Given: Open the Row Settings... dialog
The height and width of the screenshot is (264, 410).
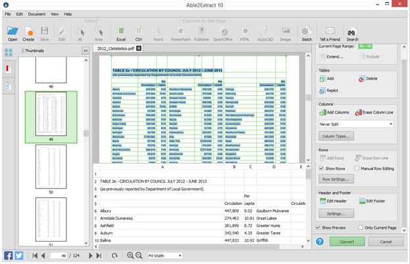Looking at the screenshot, I should coord(336,179).
